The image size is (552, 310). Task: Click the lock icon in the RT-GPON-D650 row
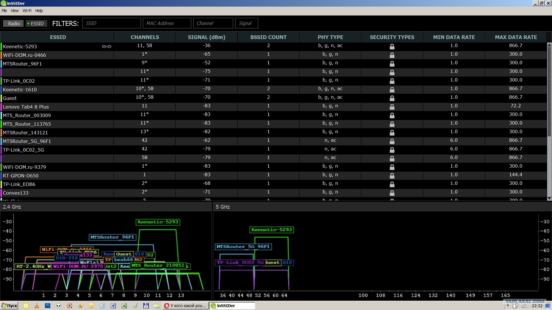pyautogui.click(x=392, y=176)
